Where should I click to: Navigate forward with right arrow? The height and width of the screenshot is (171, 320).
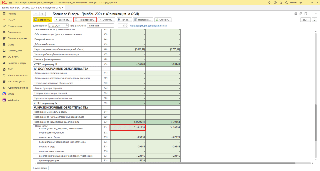[x=42, y=14]
